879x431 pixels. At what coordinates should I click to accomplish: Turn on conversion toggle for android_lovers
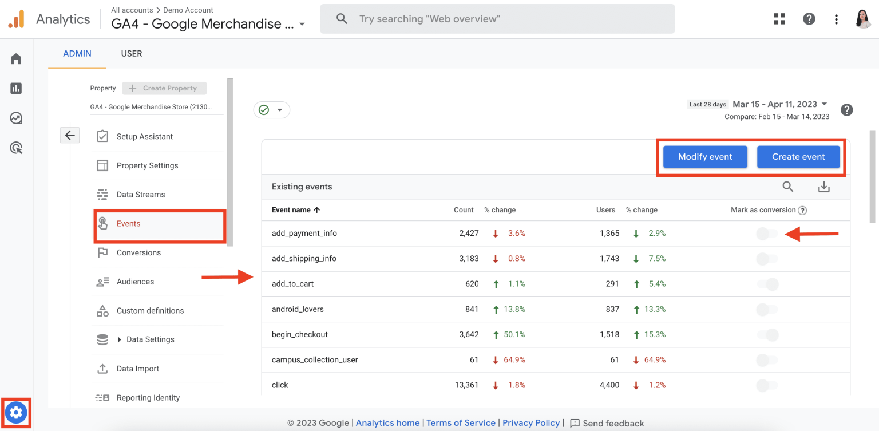click(766, 309)
